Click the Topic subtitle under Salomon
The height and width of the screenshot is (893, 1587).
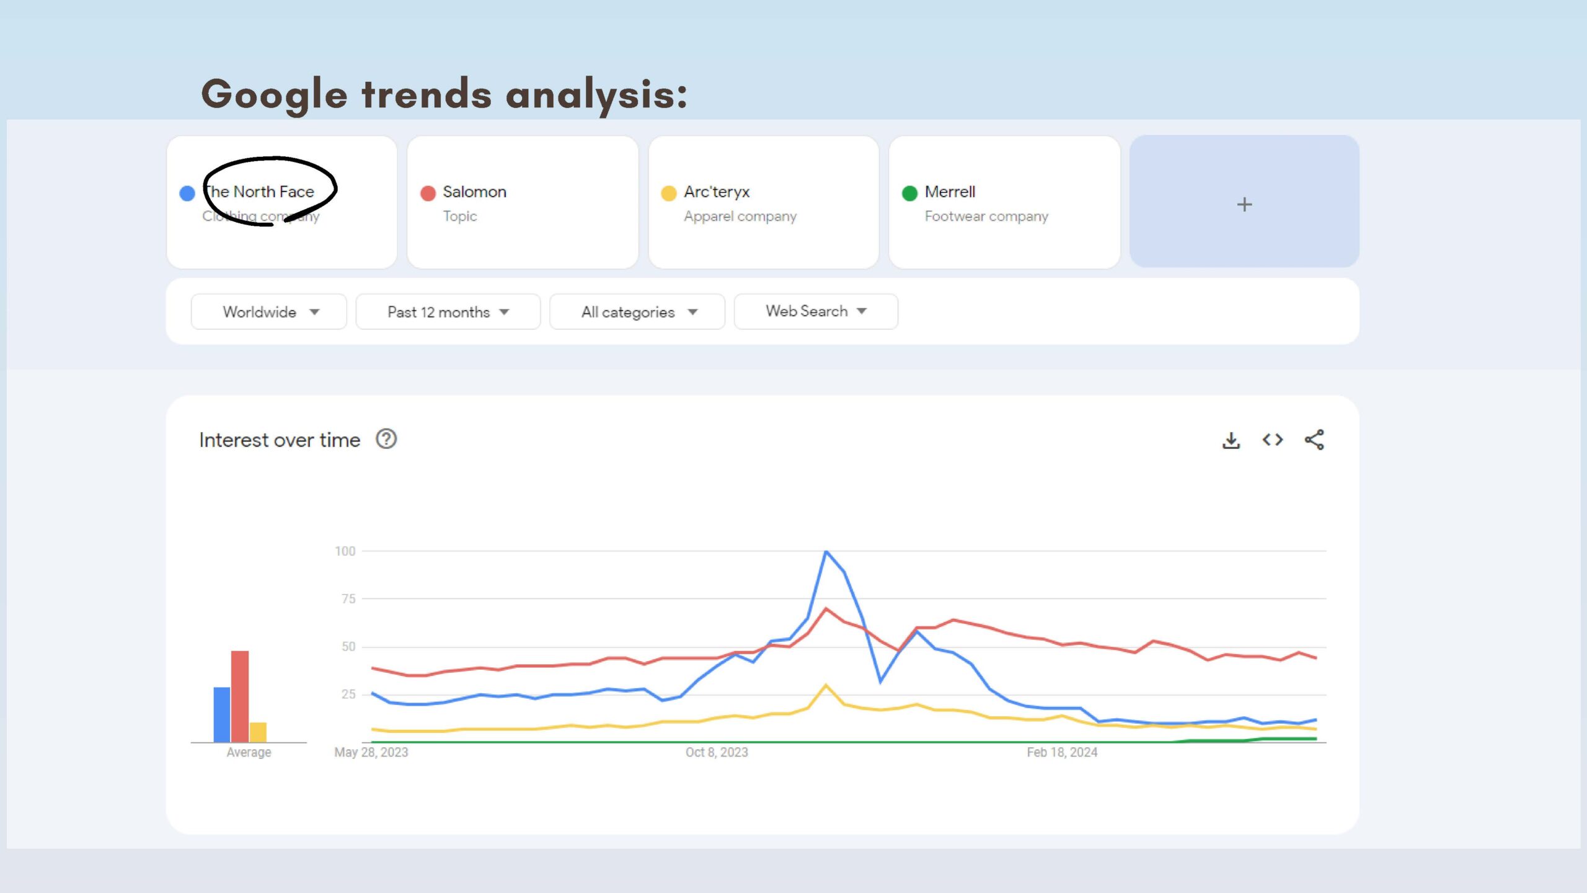pyautogui.click(x=460, y=216)
